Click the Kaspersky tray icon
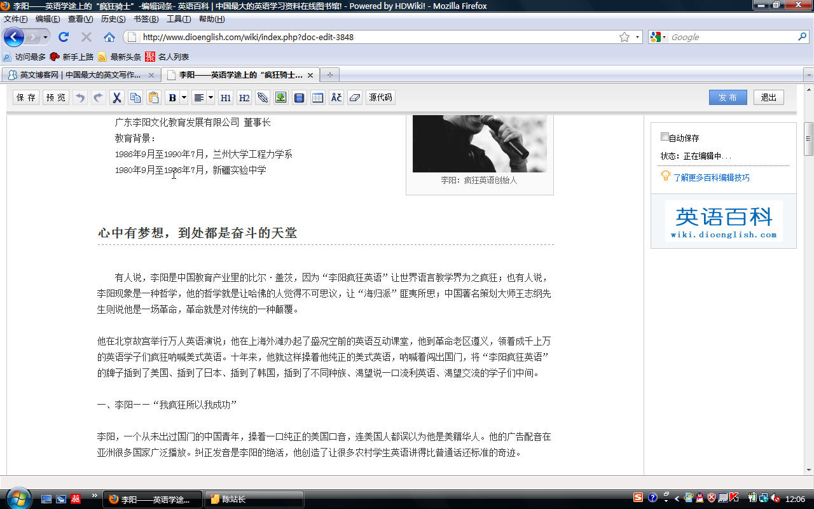Screen dimensions: 814x509 click(734, 498)
